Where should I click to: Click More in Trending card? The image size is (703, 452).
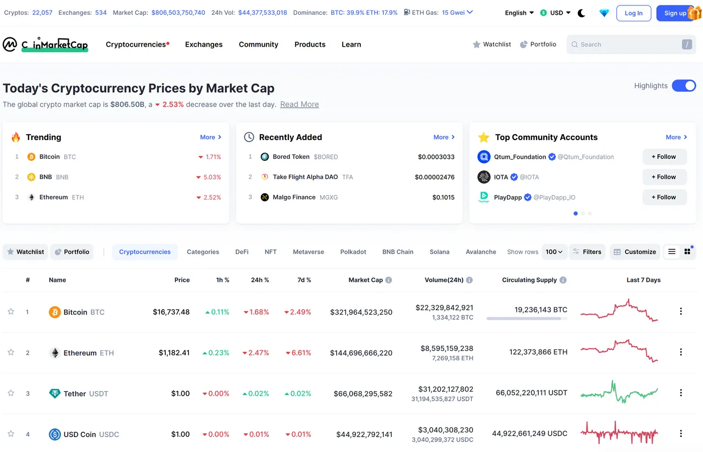click(211, 137)
